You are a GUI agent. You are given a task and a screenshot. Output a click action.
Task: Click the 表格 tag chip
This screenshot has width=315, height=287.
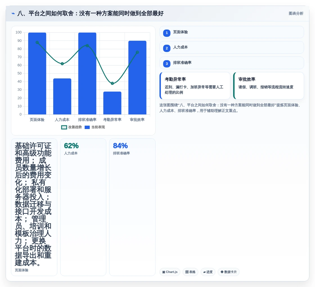pyautogui.click(x=190, y=272)
